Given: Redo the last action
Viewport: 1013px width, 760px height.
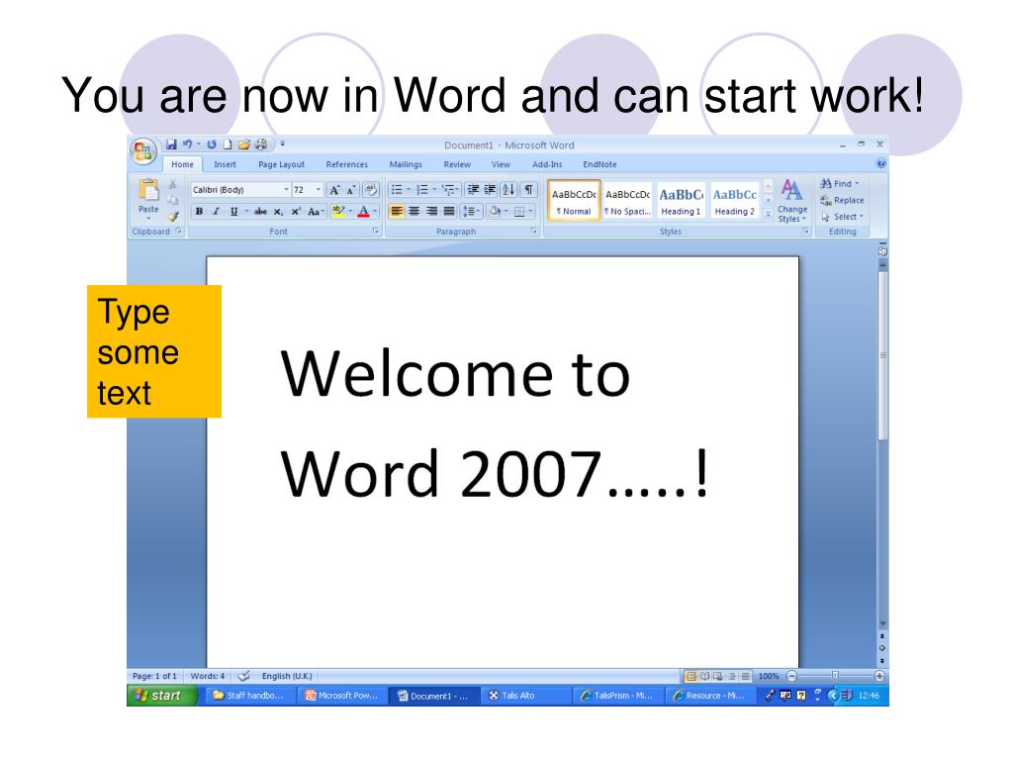Looking at the screenshot, I should [x=212, y=144].
